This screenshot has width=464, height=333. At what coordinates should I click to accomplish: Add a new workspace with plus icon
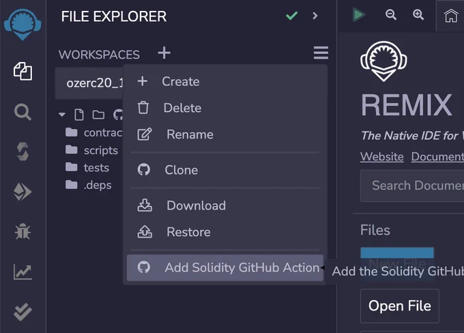[x=164, y=53]
